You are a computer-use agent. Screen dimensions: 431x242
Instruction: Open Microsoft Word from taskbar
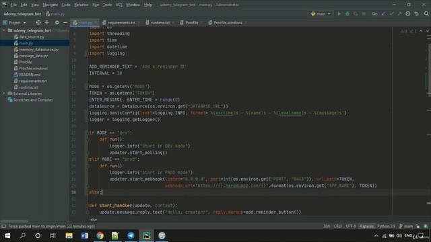pyautogui.click(x=84, y=236)
